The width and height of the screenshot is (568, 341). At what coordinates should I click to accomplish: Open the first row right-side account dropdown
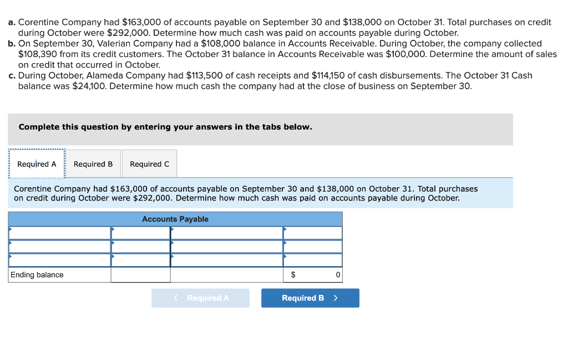226,232
